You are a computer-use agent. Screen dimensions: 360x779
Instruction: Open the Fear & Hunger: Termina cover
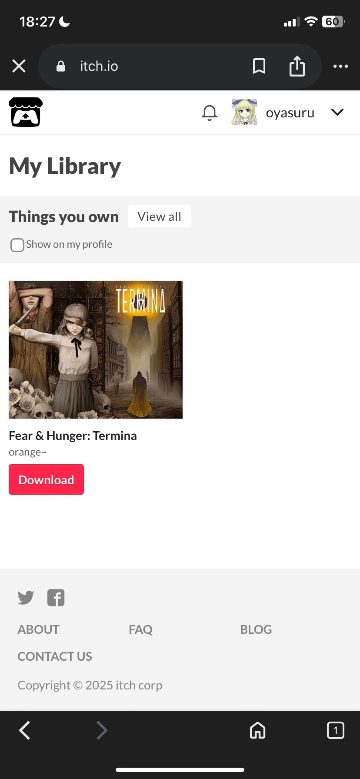(96, 350)
